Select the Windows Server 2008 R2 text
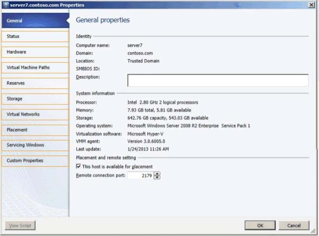Viewport: 319px width, 236px height. tap(189, 126)
